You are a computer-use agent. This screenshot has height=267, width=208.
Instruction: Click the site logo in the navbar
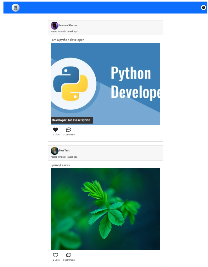(x=15, y=8)
